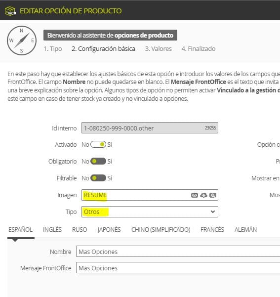Click the product box icon in header
The width and height of the screenshot is (280, 297).
pos(10,11)
